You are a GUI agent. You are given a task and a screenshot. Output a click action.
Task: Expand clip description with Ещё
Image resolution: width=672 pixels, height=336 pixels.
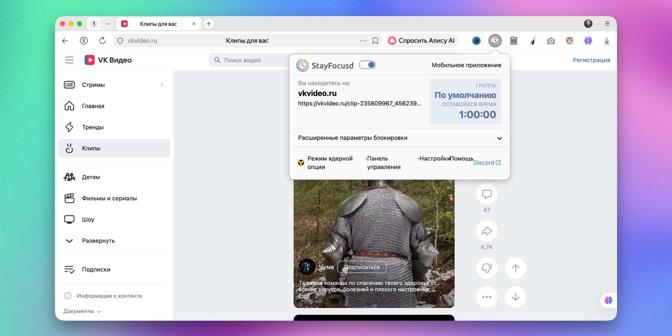[x=304, y=296]
